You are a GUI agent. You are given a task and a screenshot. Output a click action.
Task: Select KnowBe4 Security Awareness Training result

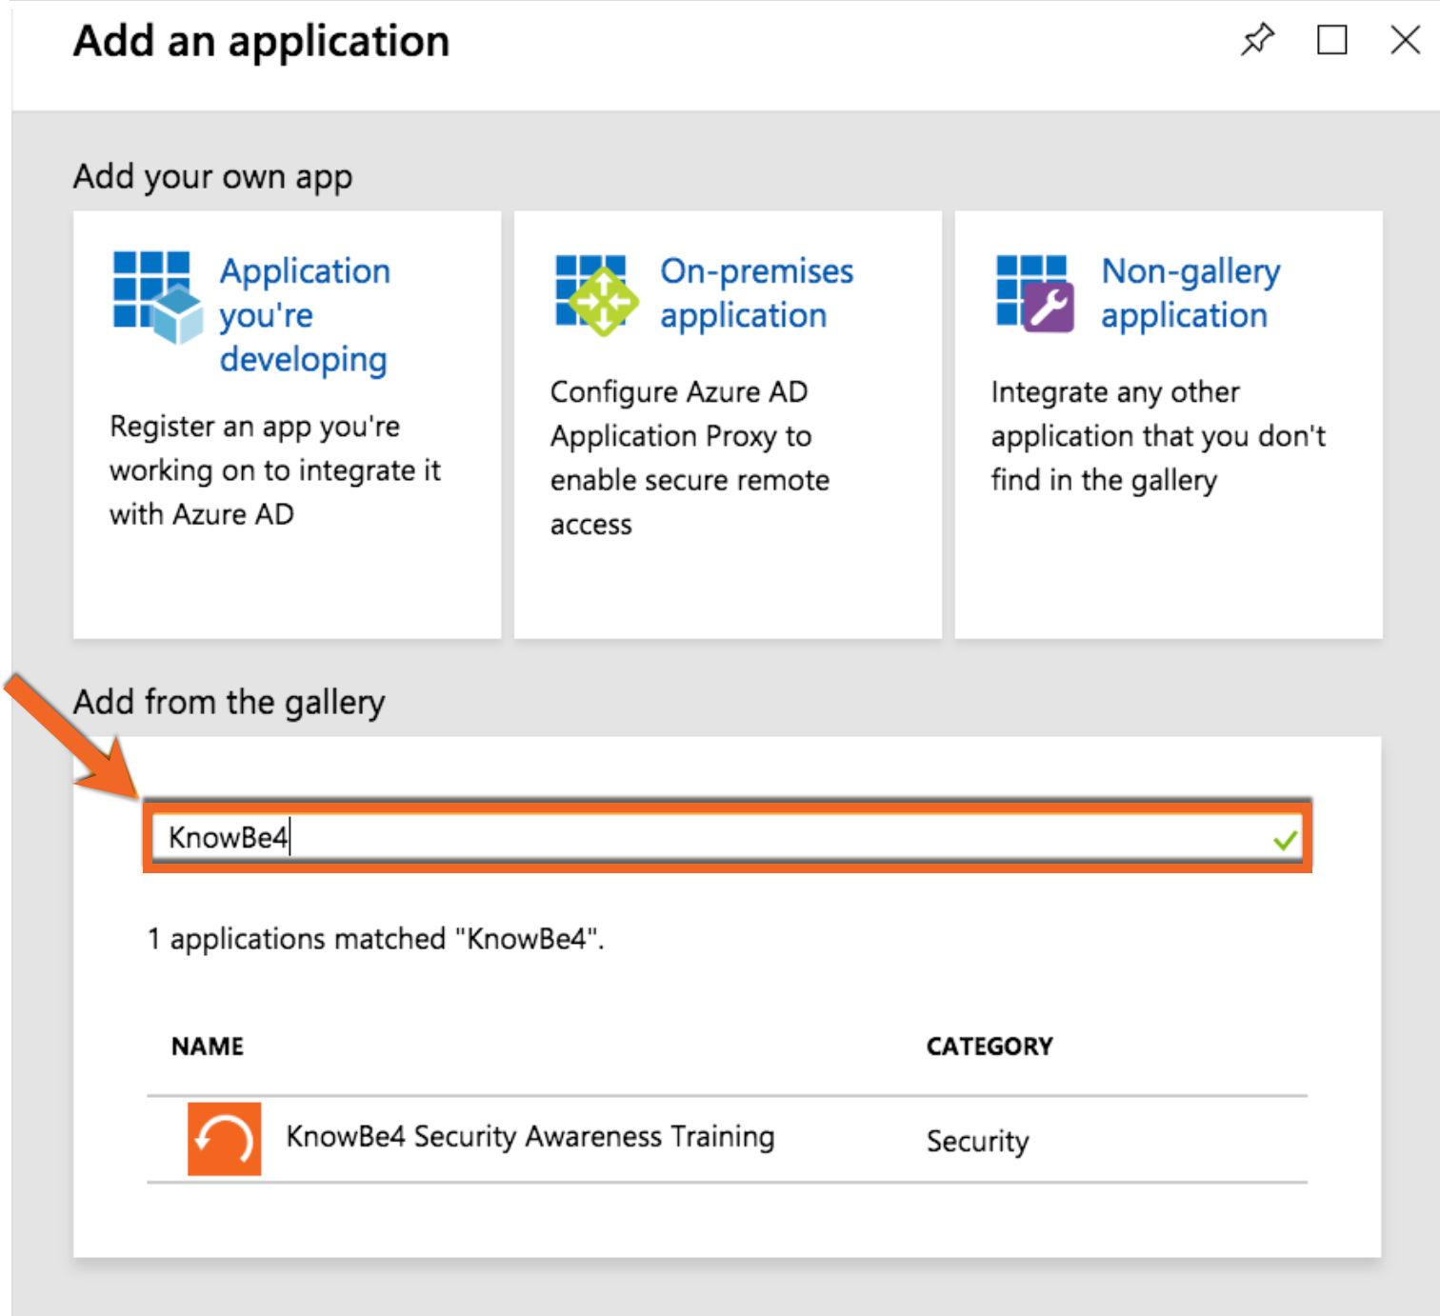coord(530,1137)
